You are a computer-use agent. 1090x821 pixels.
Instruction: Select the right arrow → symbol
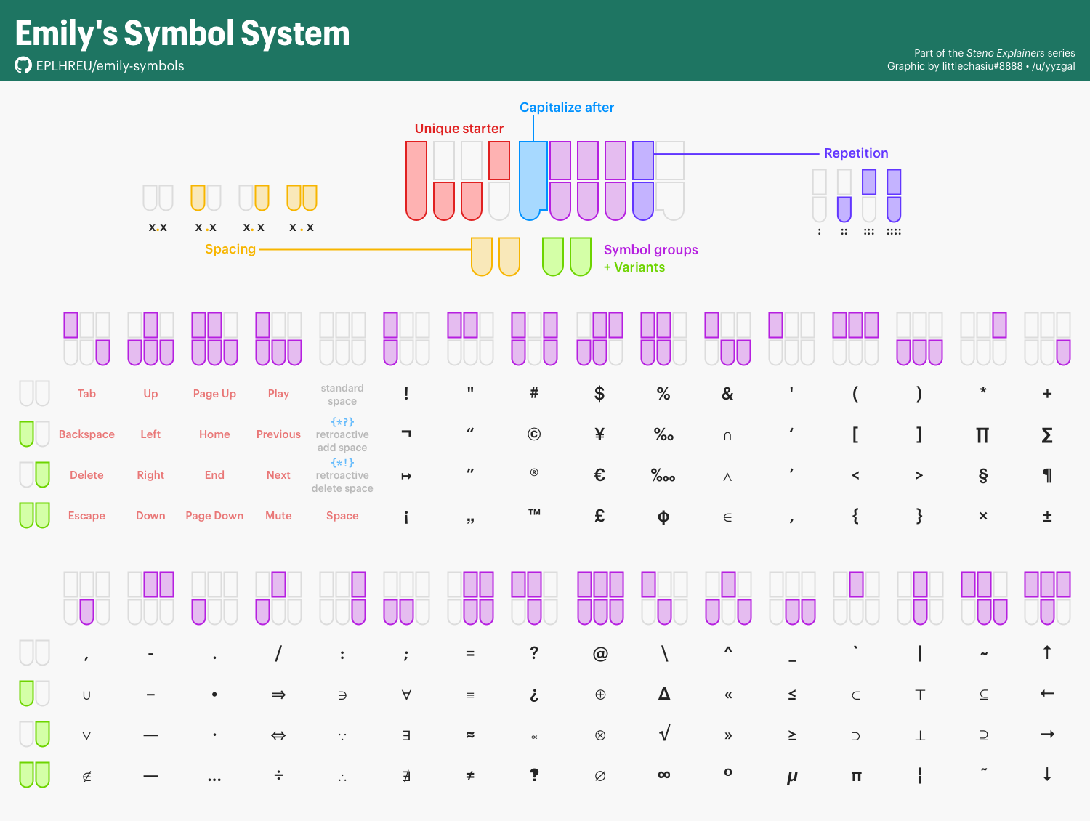(x=1047, y=735)
